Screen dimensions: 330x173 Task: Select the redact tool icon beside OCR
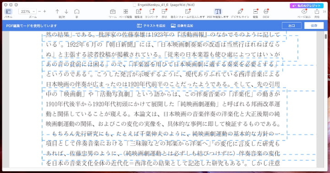pyautogui.click(x=255, y=11)
